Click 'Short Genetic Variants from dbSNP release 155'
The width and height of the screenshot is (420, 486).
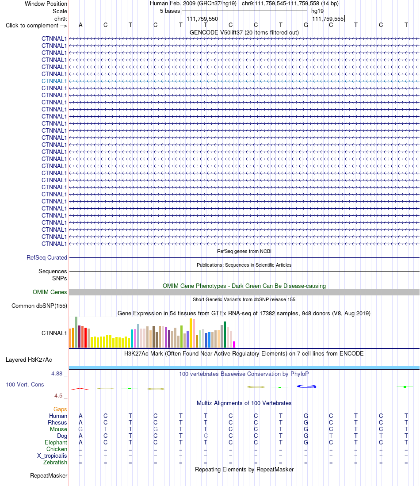coord(244,299)
